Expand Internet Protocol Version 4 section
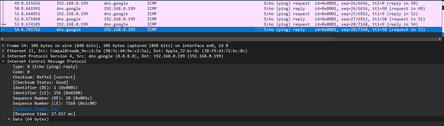Viewport: 444px width, 126px height. pos(3,56)
